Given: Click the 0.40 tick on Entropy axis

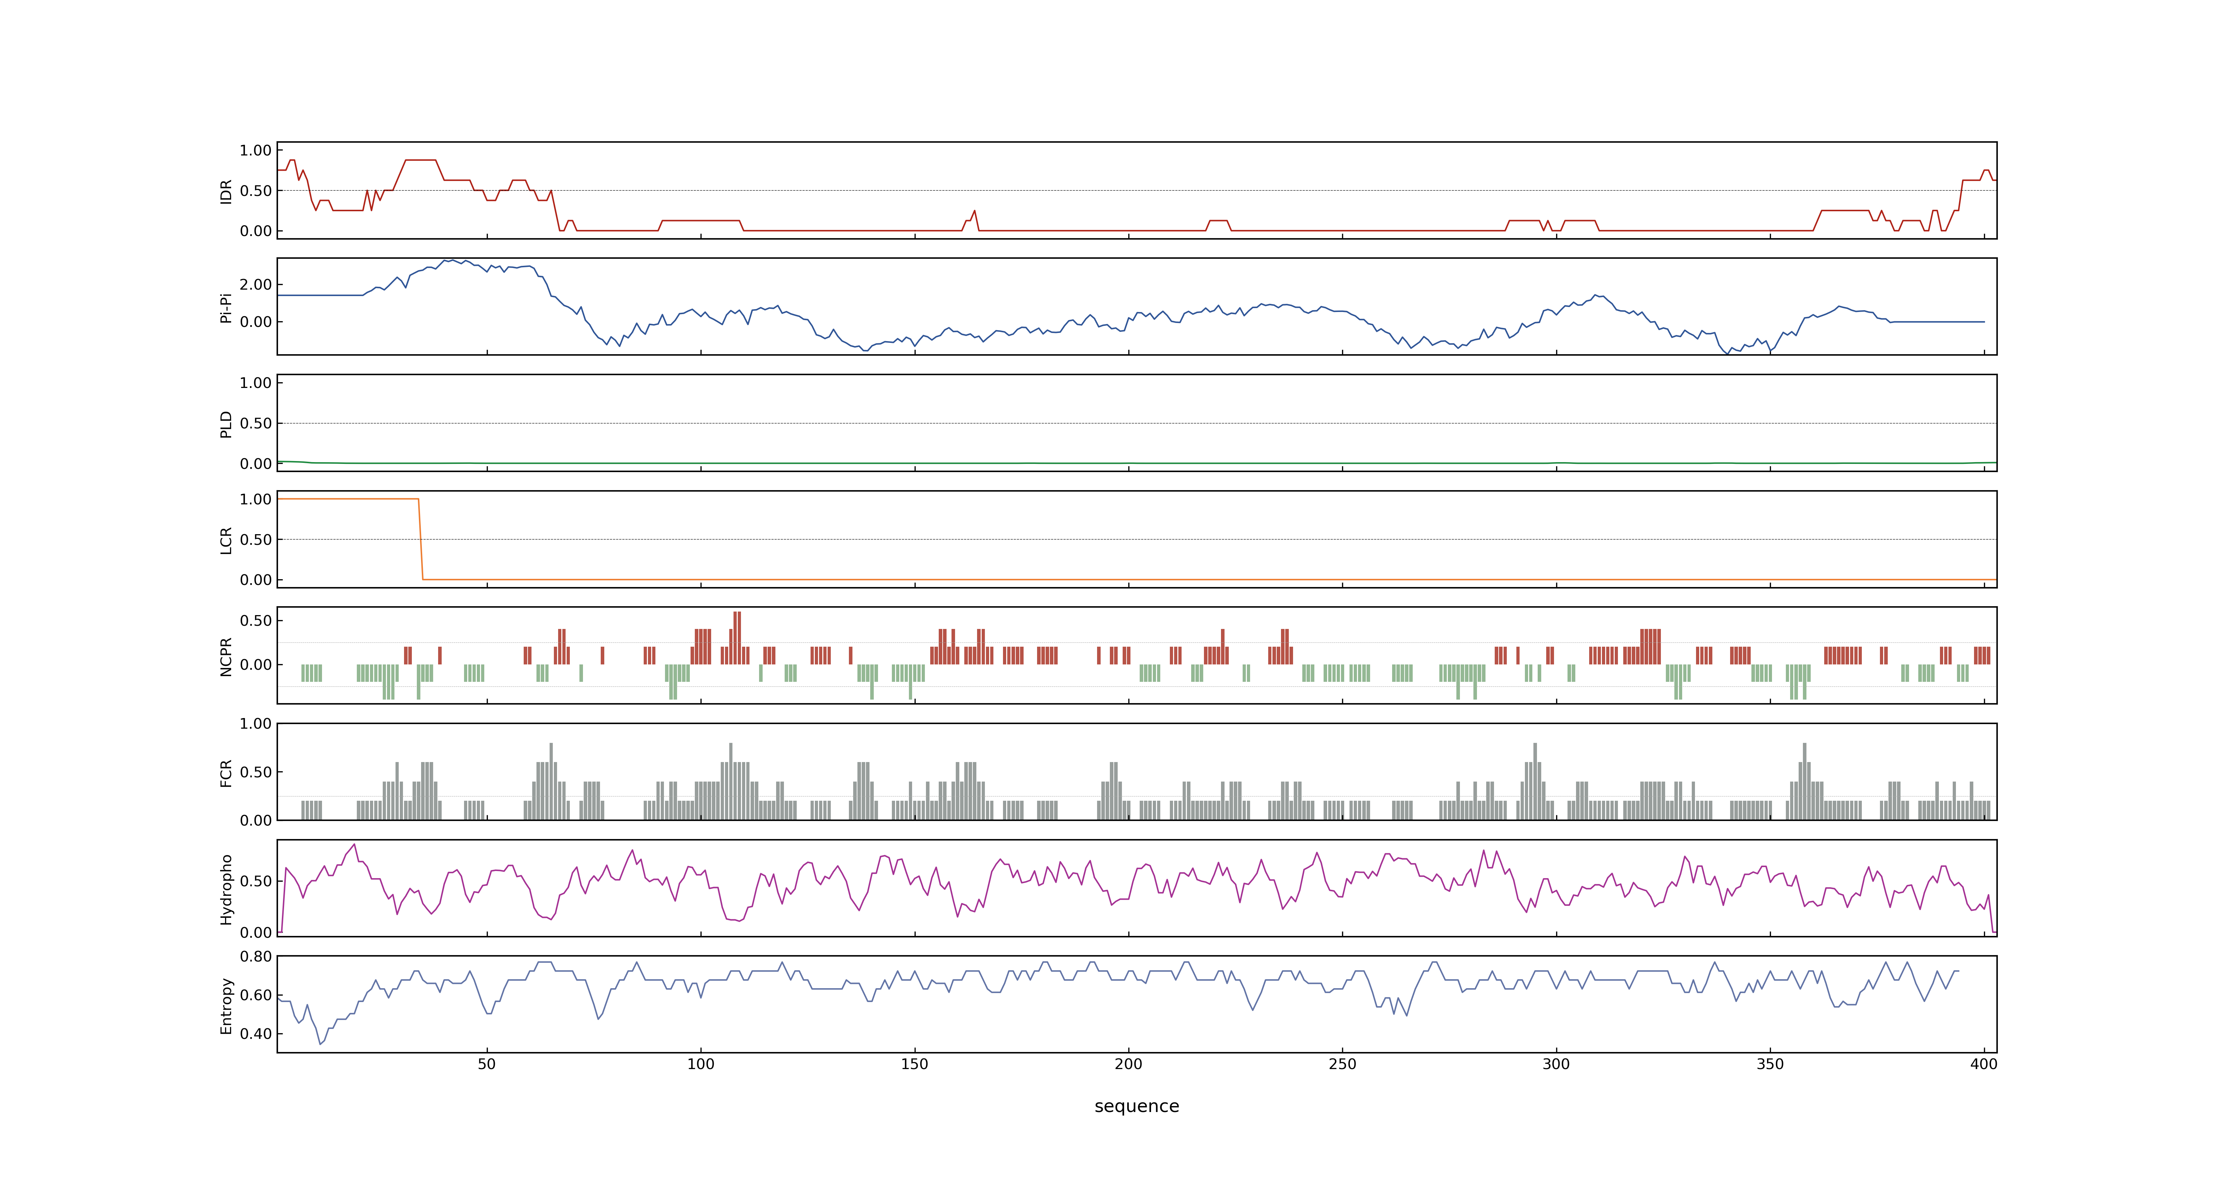Looking at the screenshot, I should coord(256,1034).
